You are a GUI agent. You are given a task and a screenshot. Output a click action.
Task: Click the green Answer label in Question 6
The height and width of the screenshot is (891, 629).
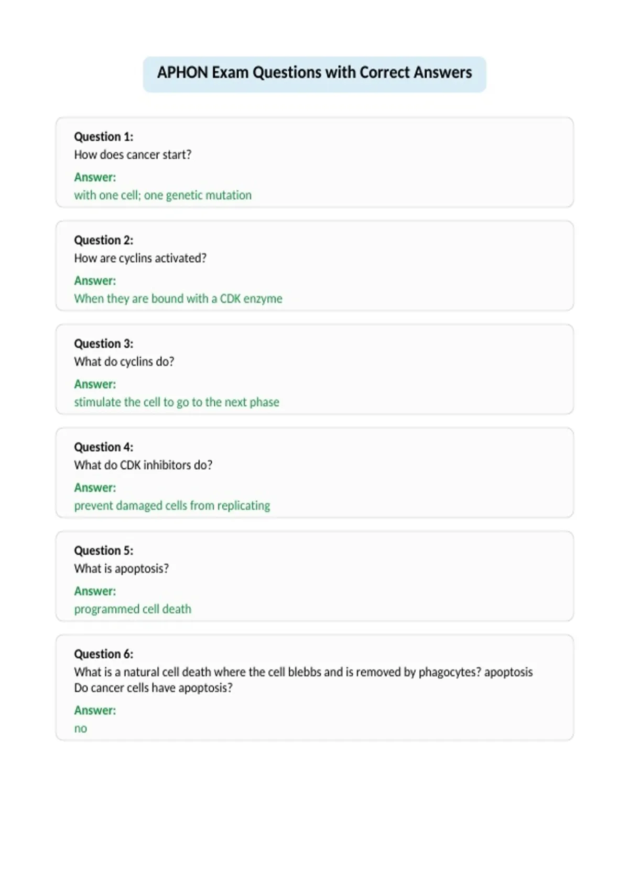(x=95, y=710)
